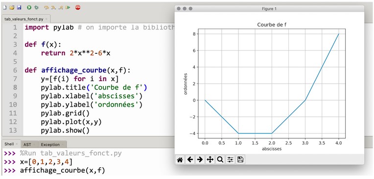The width and height of the screenshot is (374, 179).
Task: Click the New file icon in Thonny toolbar
Action: coord(5,8)
